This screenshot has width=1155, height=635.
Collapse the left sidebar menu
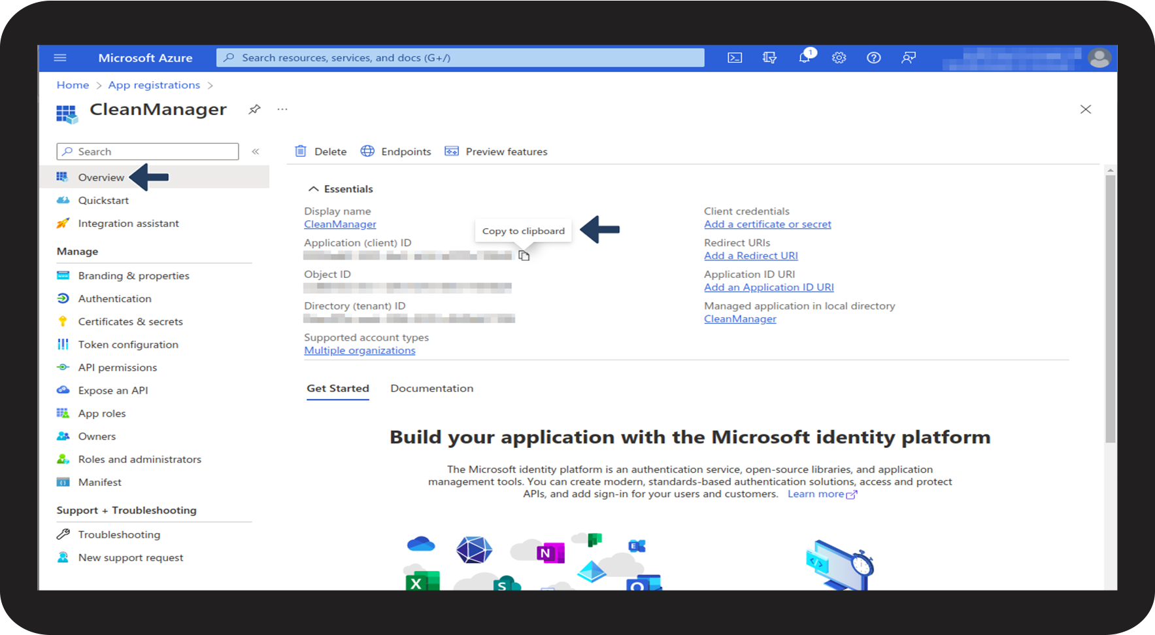tap(256, 152)
